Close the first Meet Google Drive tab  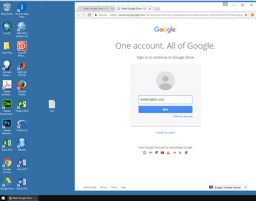(112, 9)
